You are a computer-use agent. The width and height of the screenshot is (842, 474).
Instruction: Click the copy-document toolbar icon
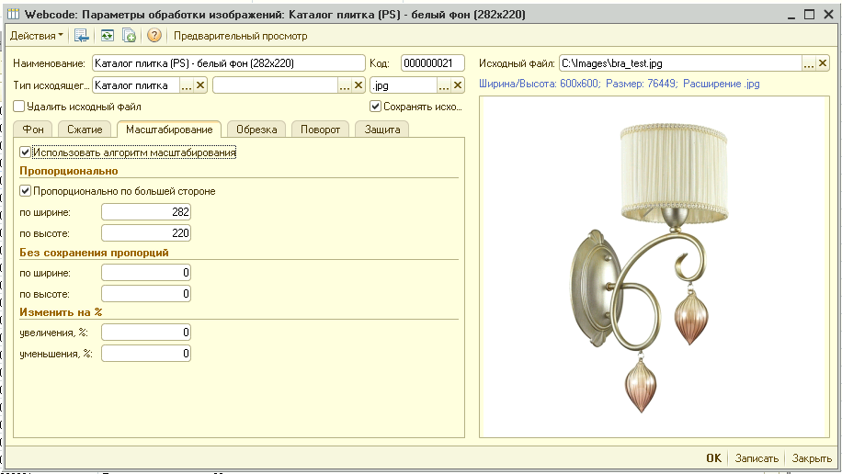[130, 36]
